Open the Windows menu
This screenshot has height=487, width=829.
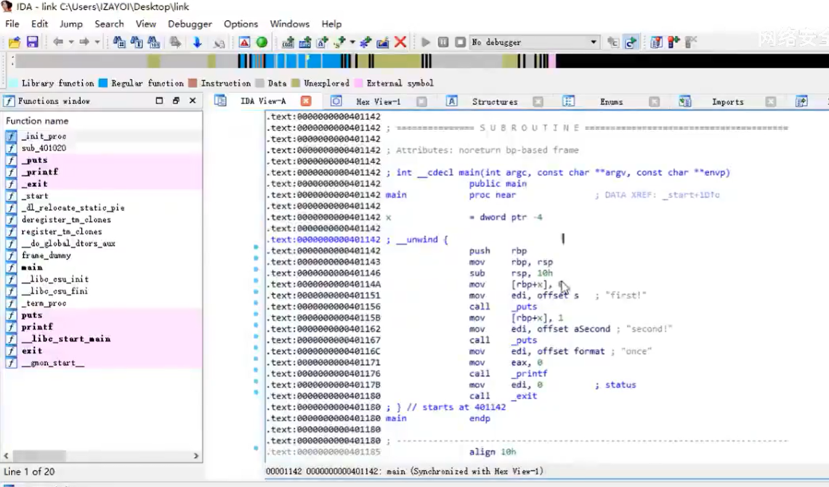(289, 24)
